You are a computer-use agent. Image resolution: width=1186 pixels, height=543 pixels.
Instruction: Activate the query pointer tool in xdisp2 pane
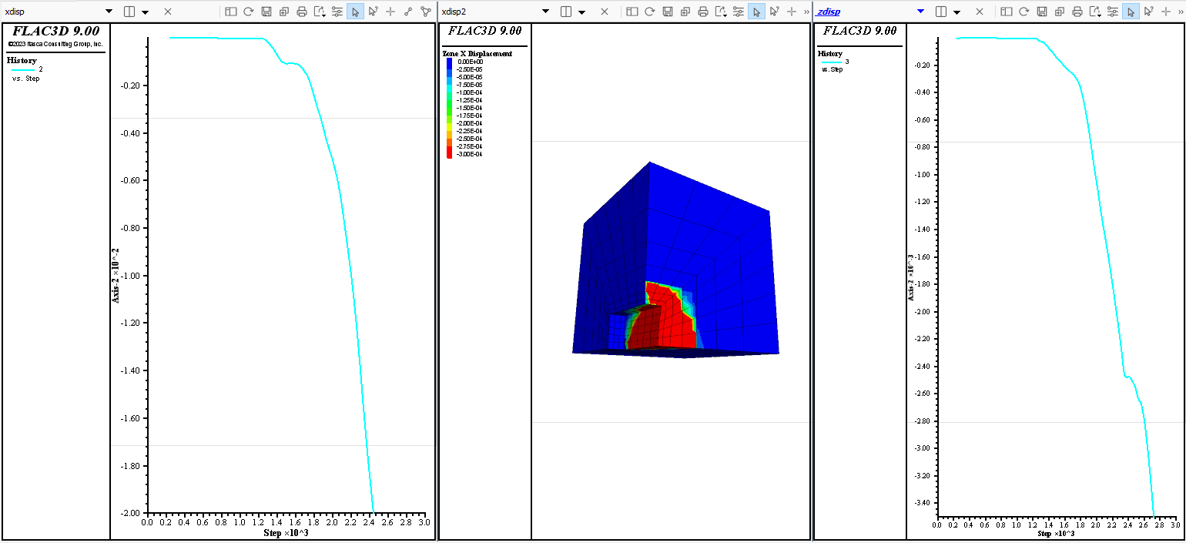click(774, 12)
